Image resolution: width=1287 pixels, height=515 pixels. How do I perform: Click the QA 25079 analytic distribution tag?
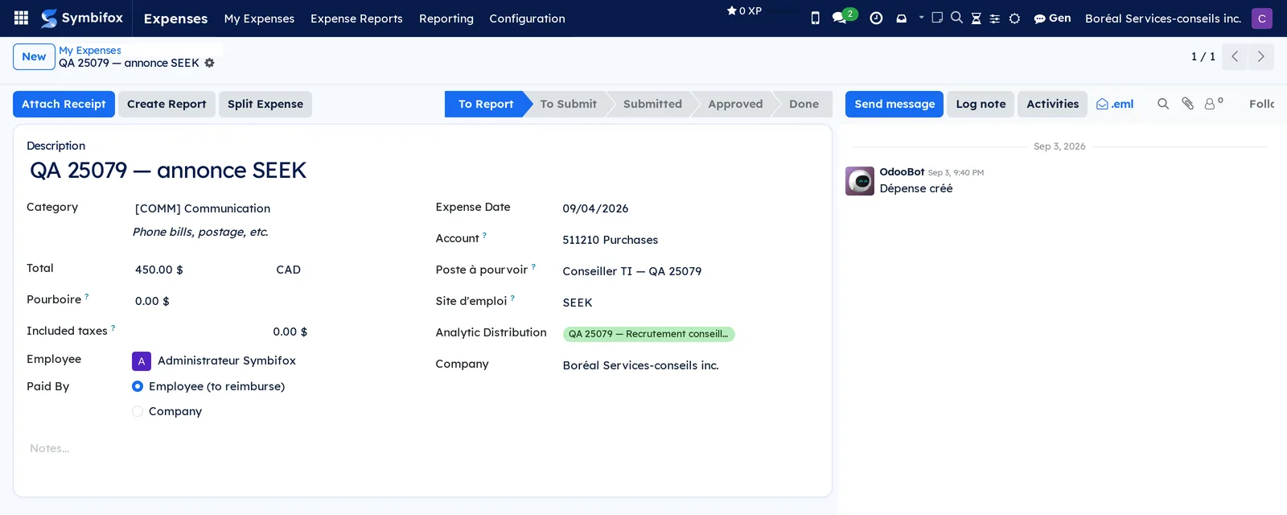pos(648,334)
